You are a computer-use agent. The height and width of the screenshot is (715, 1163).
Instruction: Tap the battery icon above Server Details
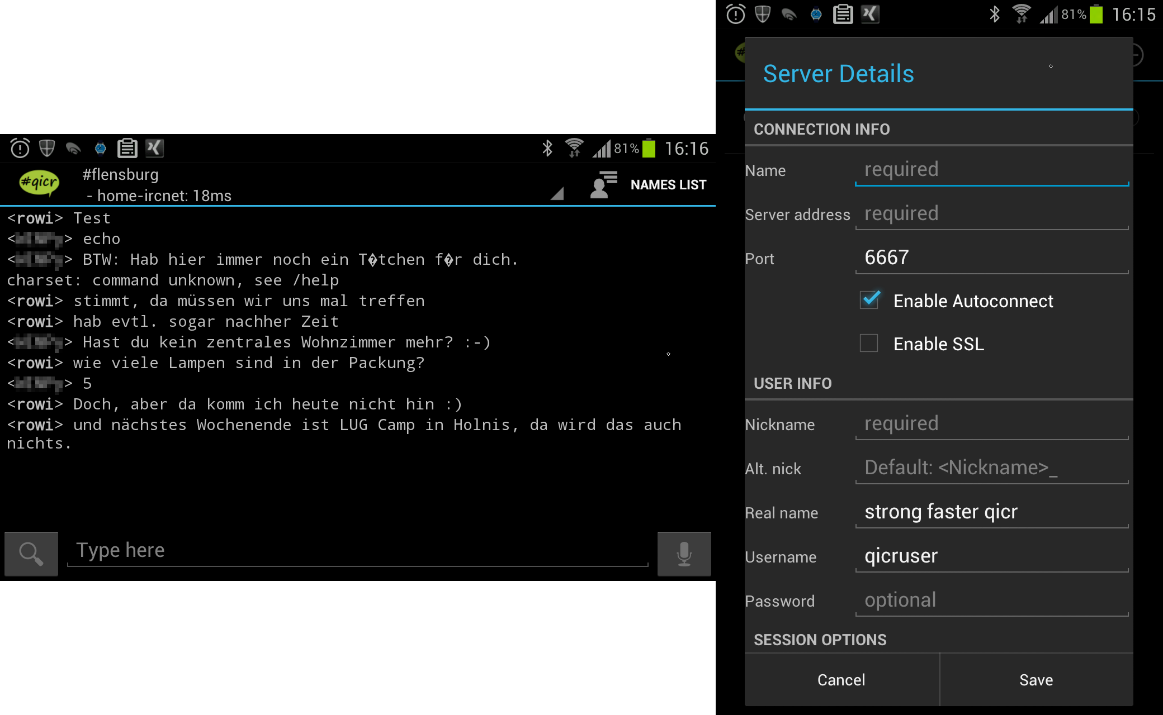(1096, 14)
